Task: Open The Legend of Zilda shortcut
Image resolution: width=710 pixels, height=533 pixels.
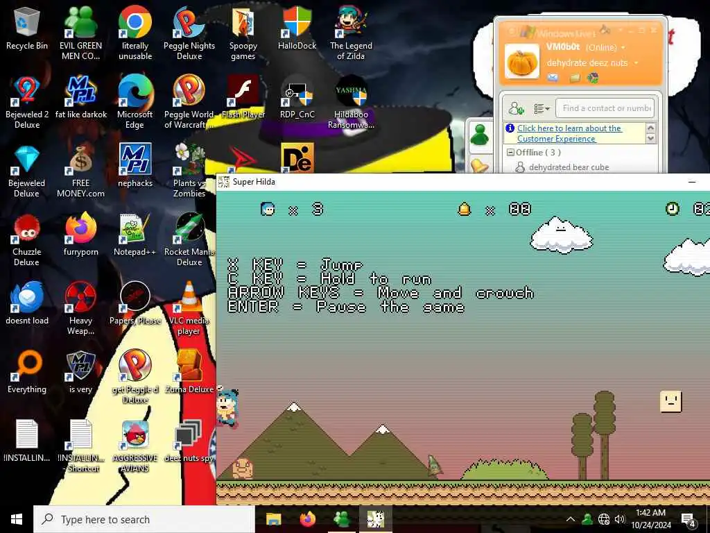Action: click(351, 33)
